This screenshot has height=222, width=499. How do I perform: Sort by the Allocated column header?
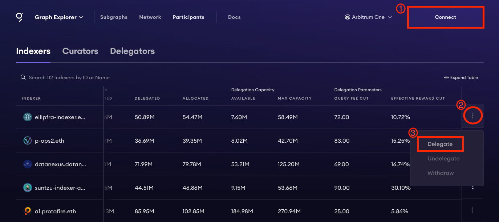point(195,99)
